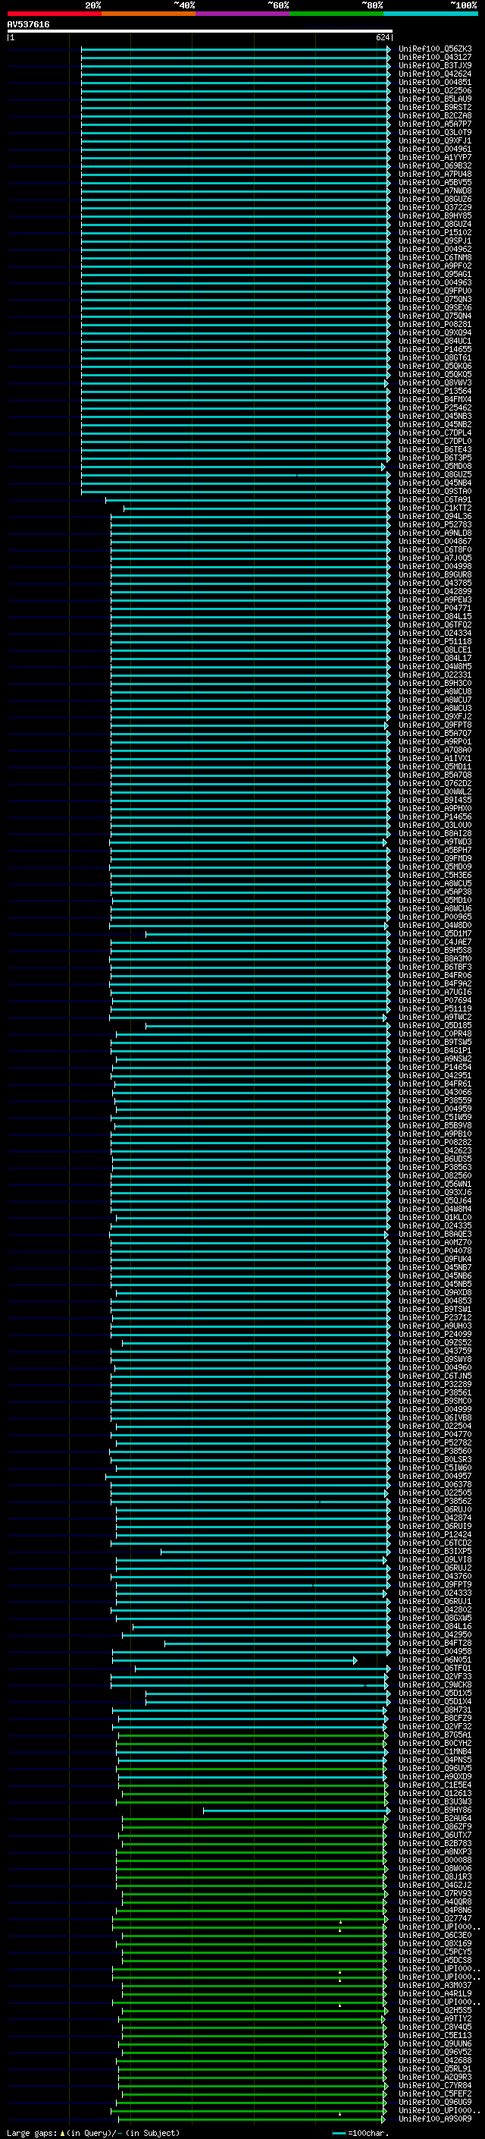Click the Large gaps legend text

[x=33, y=2133]
